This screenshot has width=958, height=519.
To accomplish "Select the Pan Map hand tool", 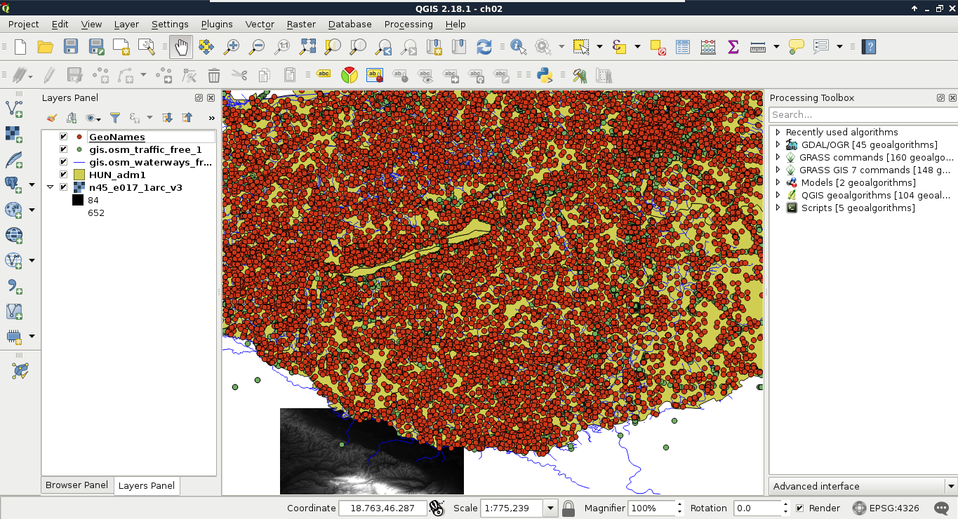I will pos(181,47).
